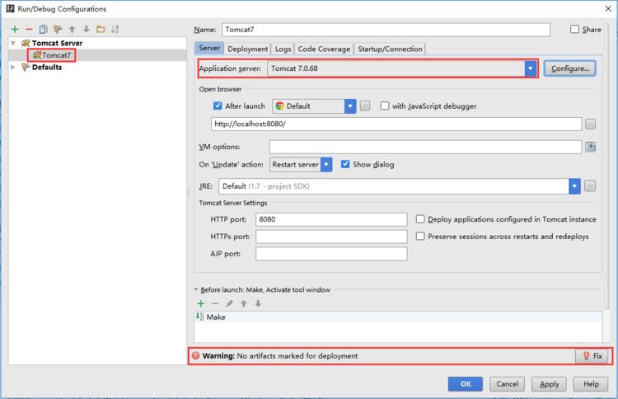Screen dimensions: 618x399
Task: Move the before-launch task up
Action: tap(244, 303)
